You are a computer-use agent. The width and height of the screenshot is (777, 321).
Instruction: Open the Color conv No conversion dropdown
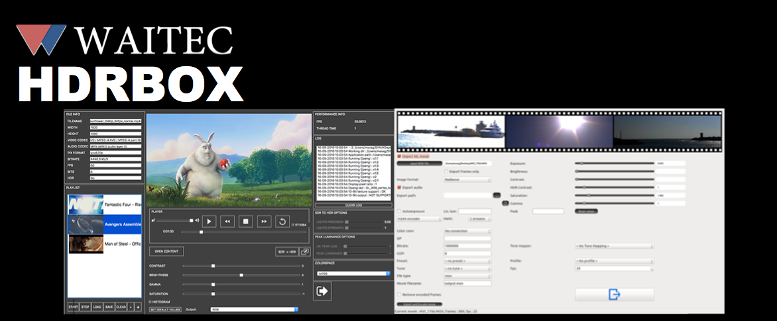467,231
